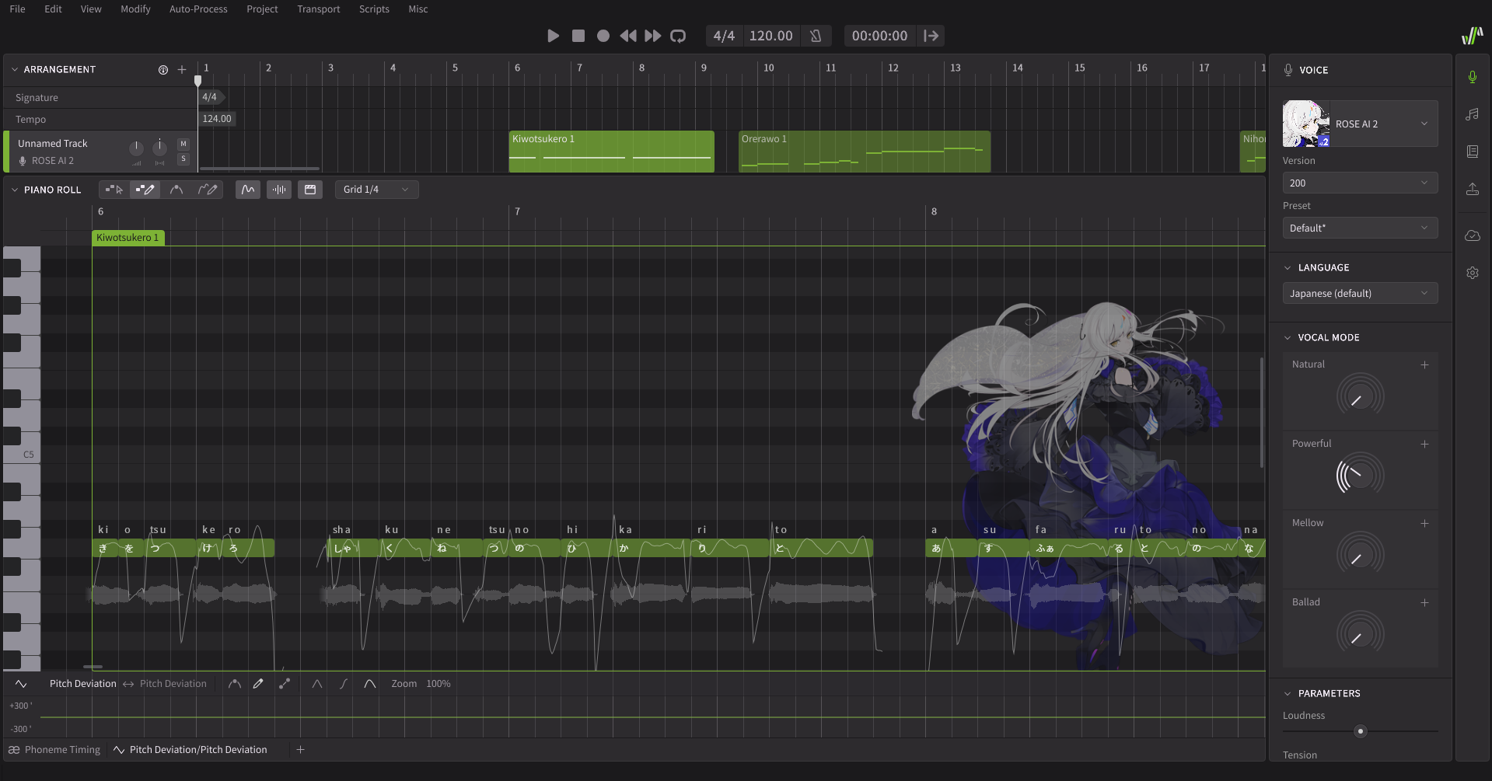Toggle waveform display in piano roll
This screenshot has width=1492, height=781.
tap(279, 190)
